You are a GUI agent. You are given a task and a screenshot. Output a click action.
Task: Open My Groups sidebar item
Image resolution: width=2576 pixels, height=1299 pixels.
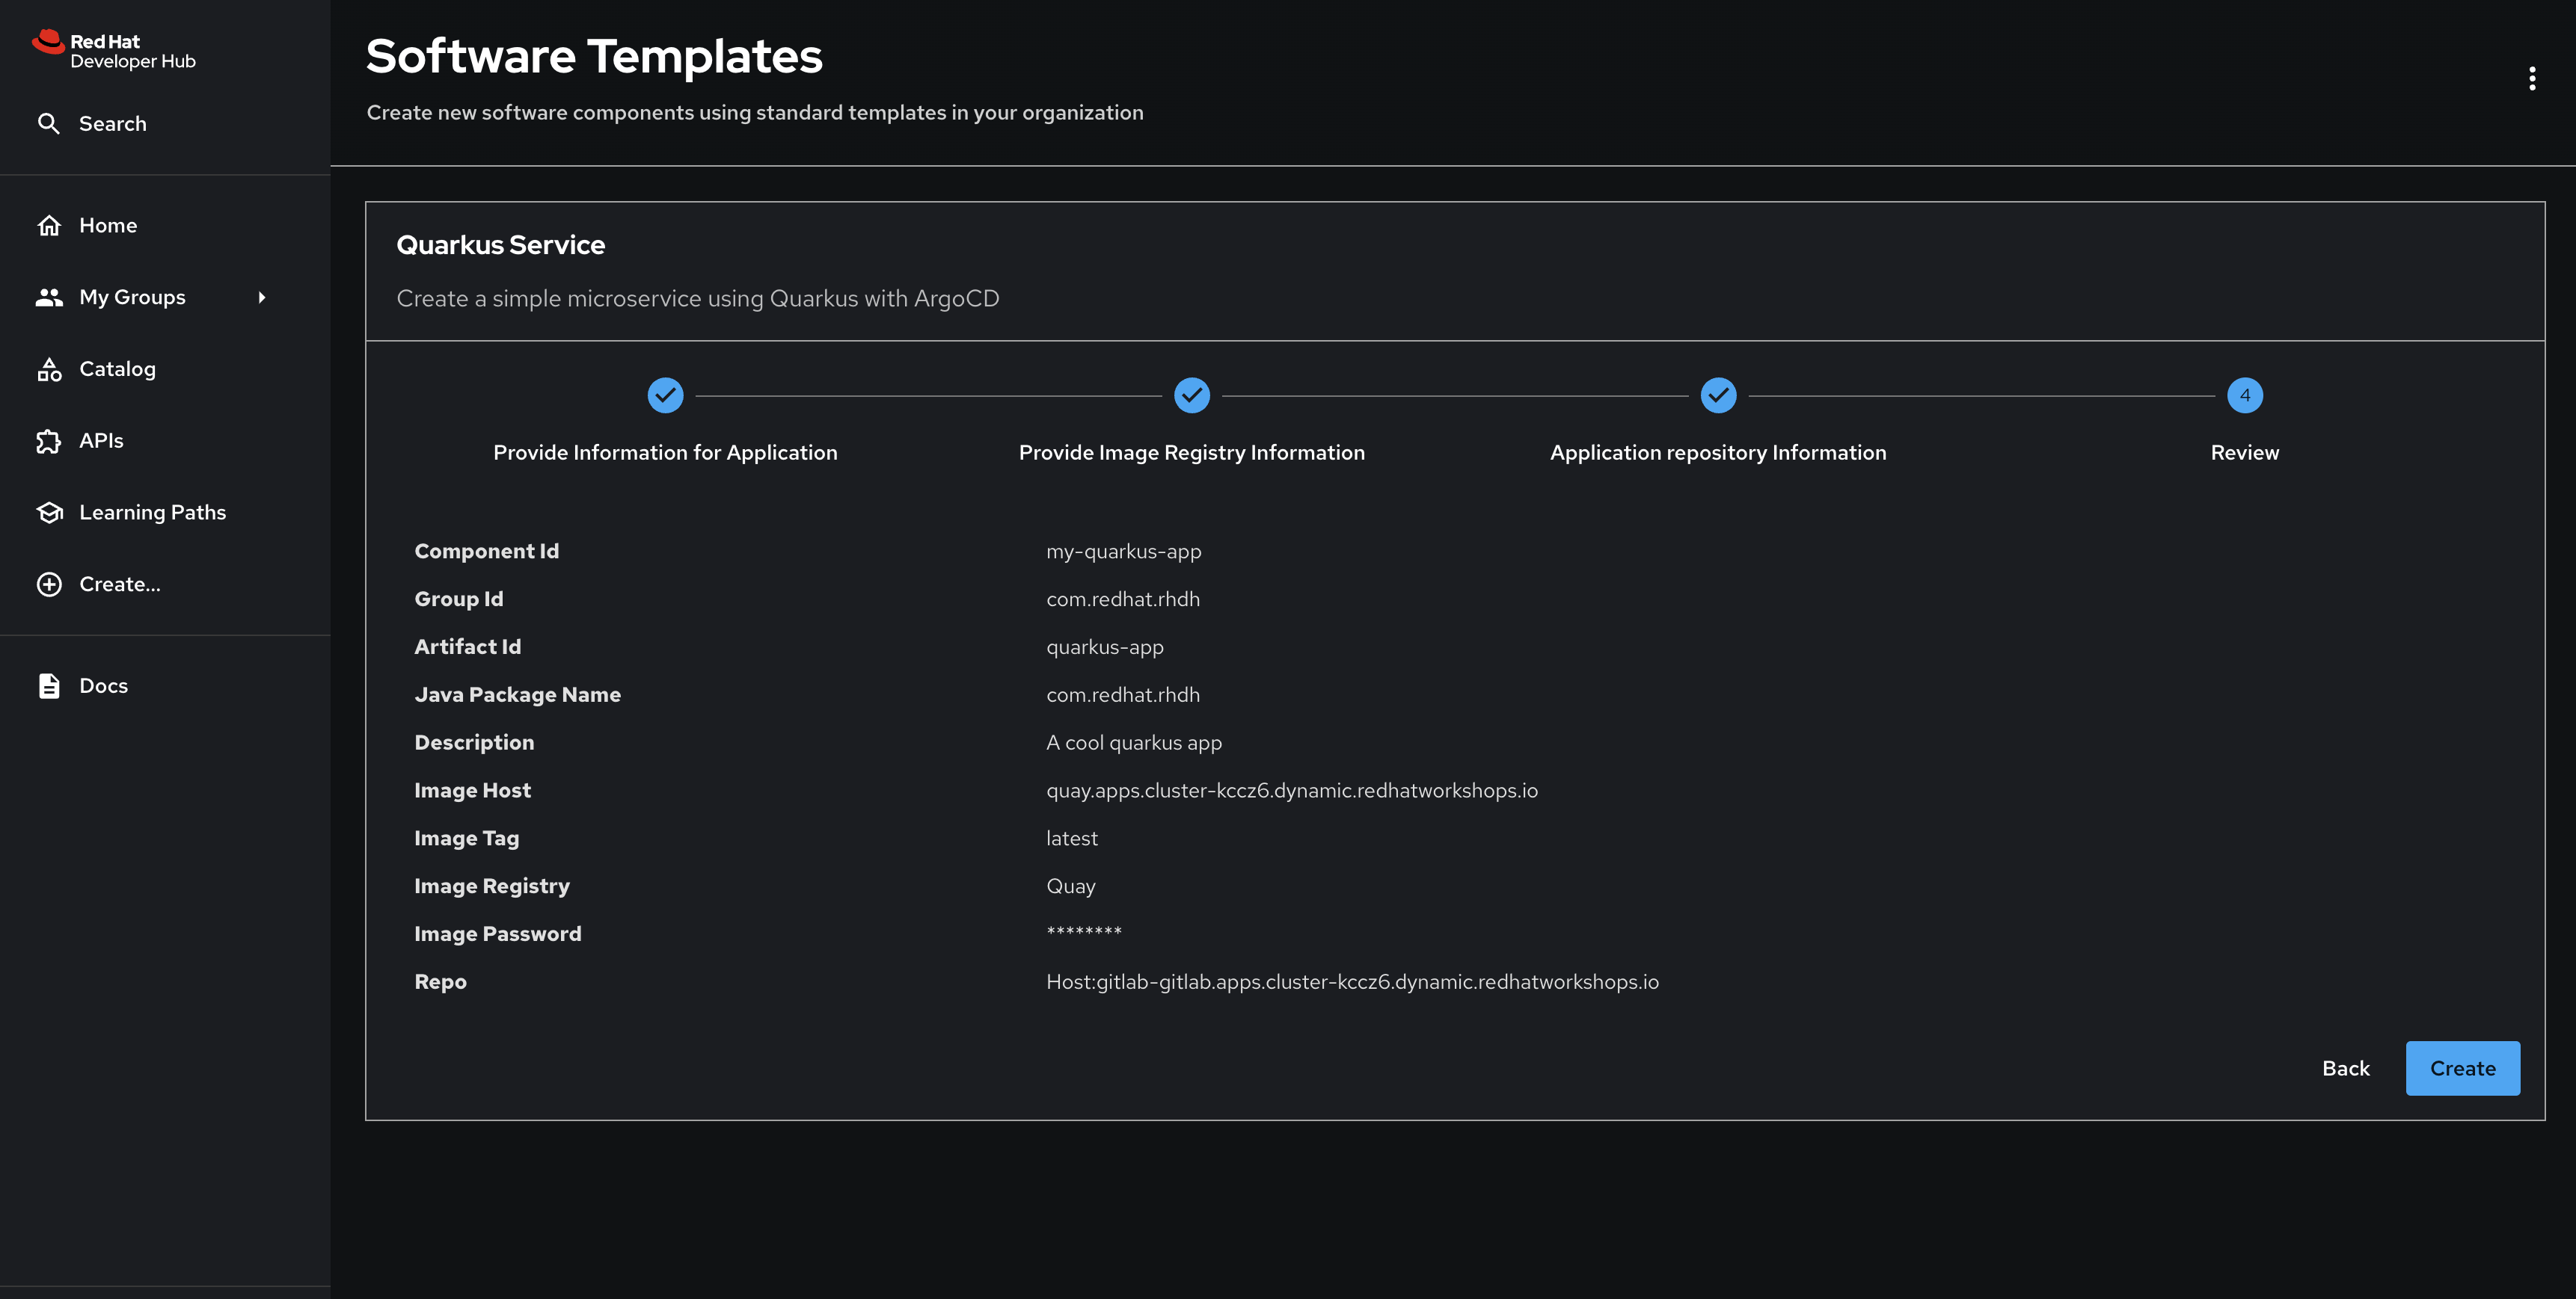[132, 297]
